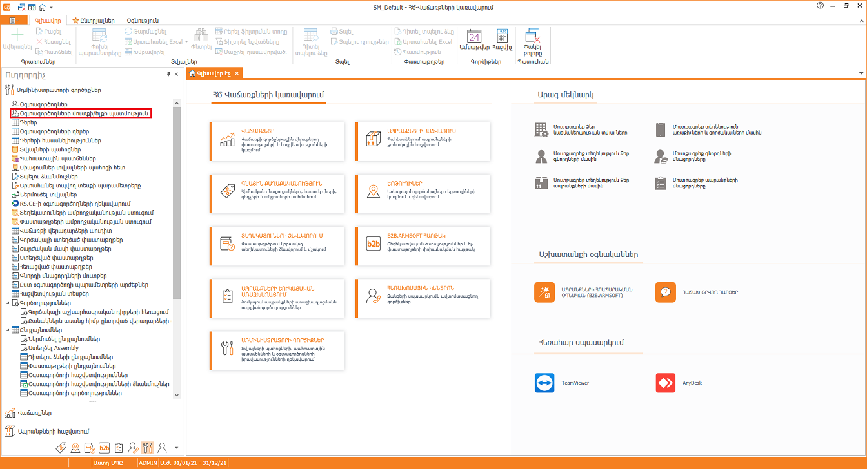
Task: Open the Ամսաթվեր calendar tool
Action: tap(474, 40)
